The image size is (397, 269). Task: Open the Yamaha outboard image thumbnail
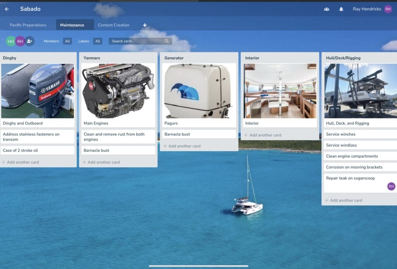[x=38, y=91]
